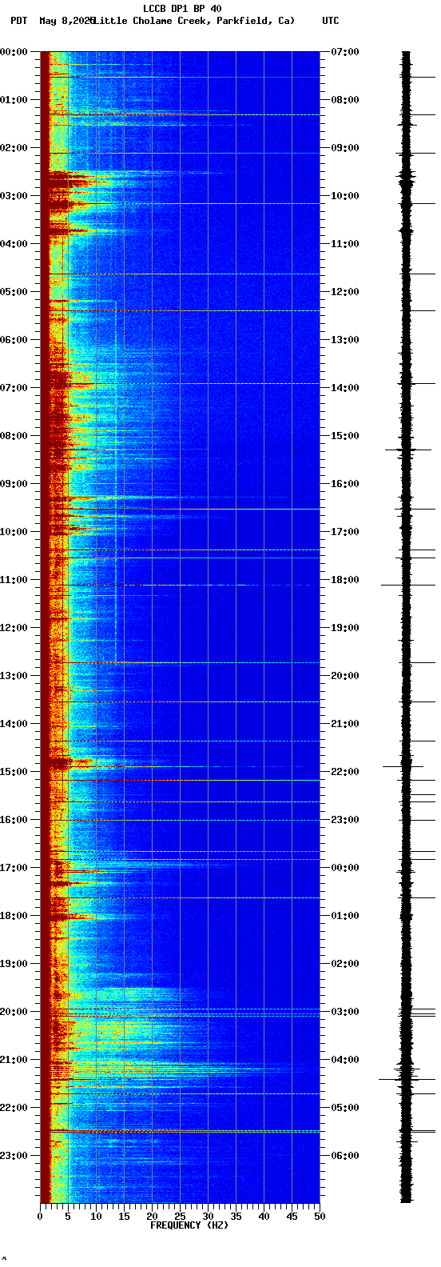Viewport: 441px width, 1267px height.
Task: Click the title text "LCCB DP1 BP 40"
Action: pos(182,9)
